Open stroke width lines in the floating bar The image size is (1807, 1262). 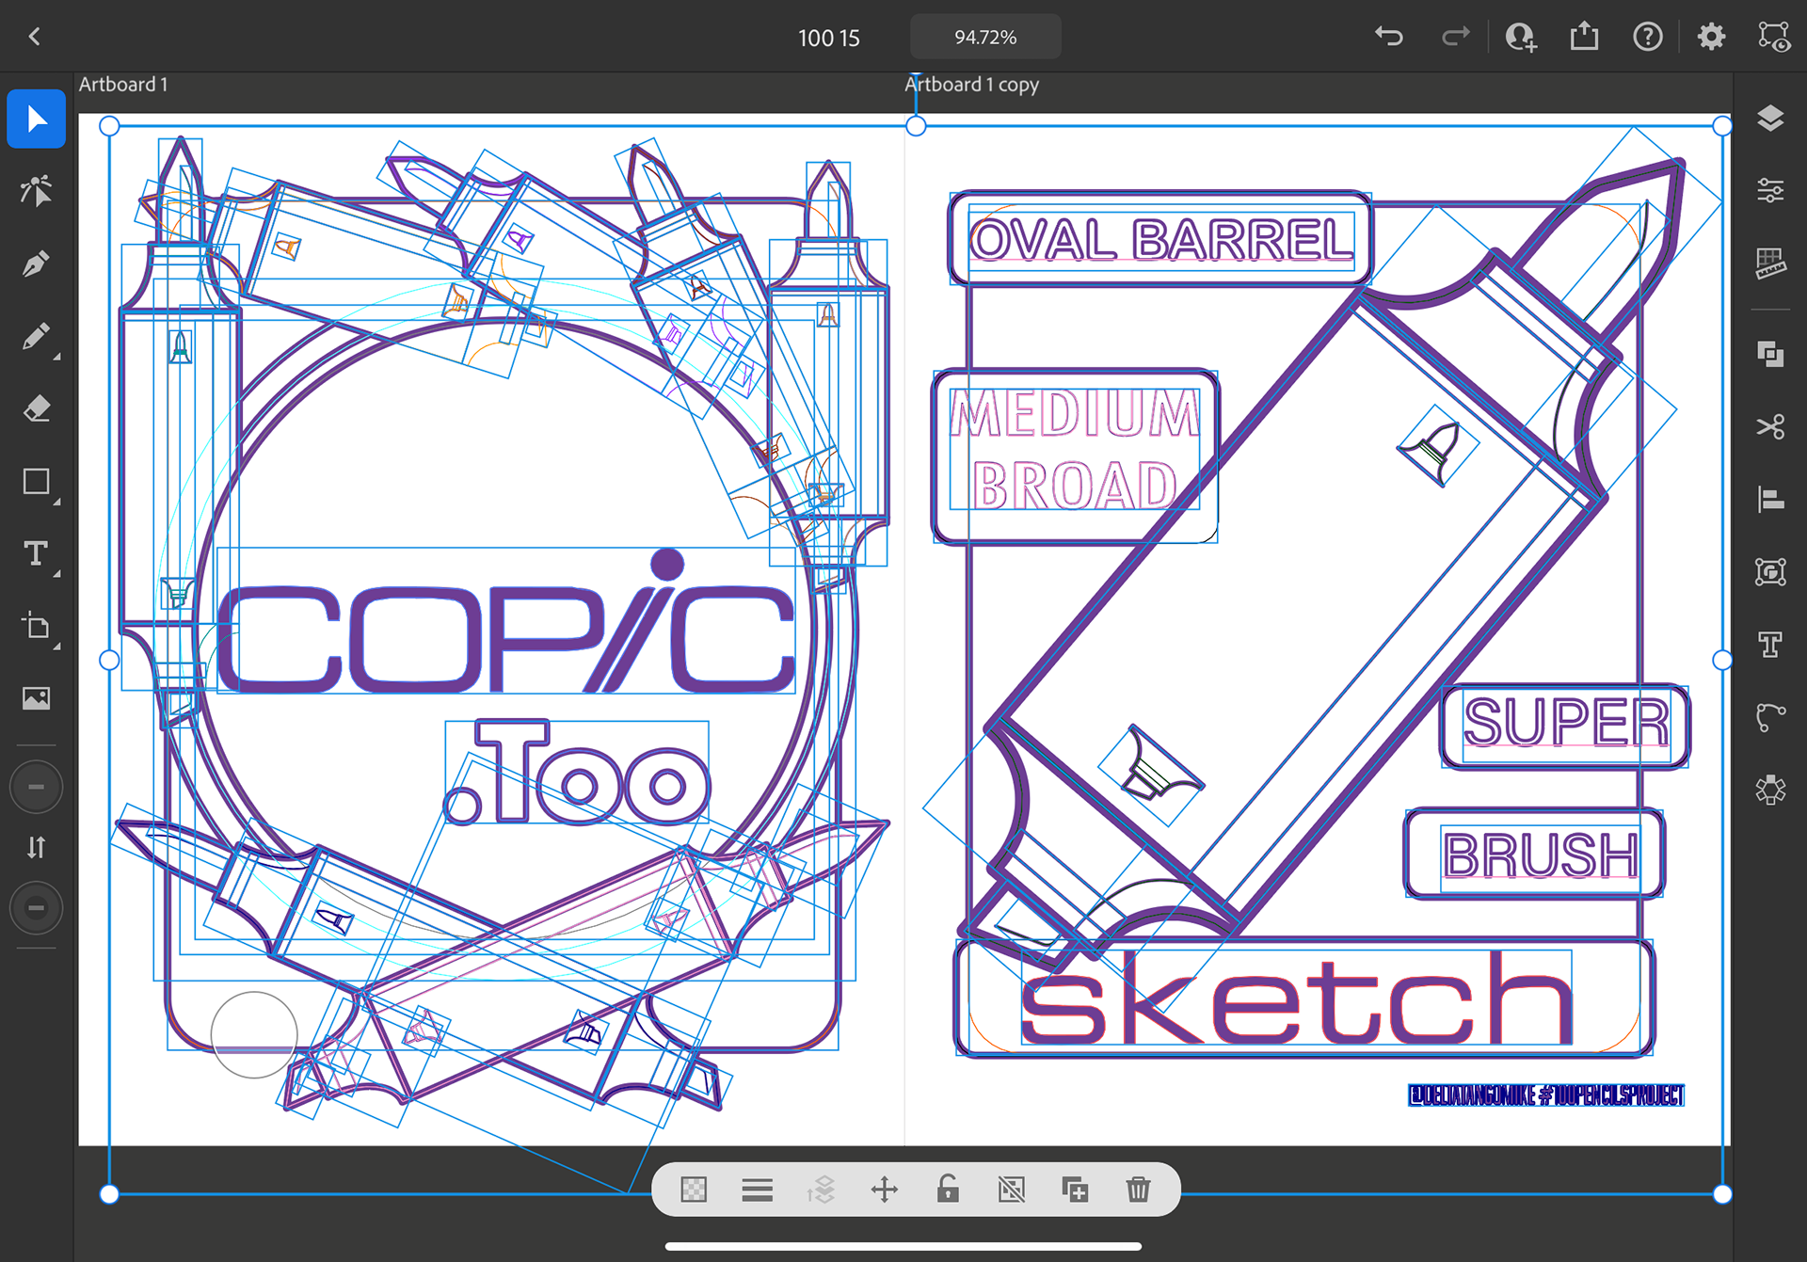point(757,1190)
